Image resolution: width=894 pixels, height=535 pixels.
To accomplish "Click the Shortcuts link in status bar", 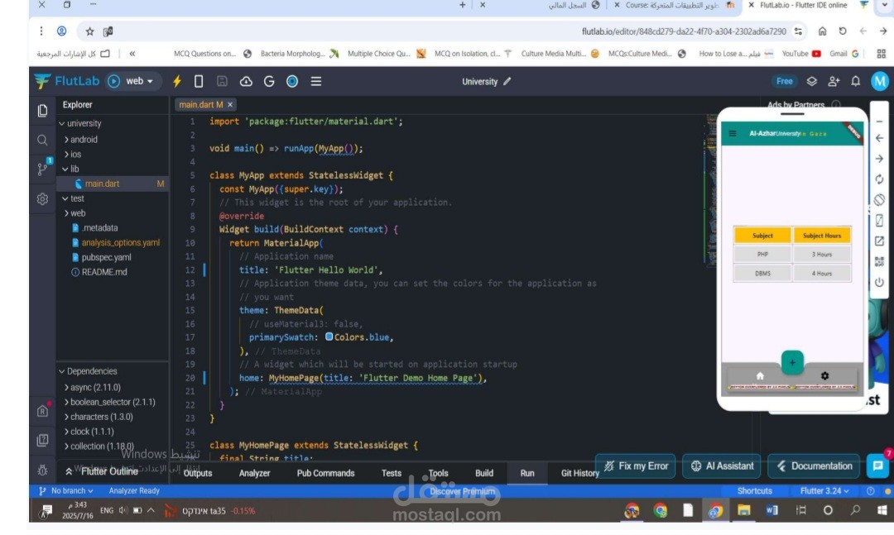I will [754, 490].
